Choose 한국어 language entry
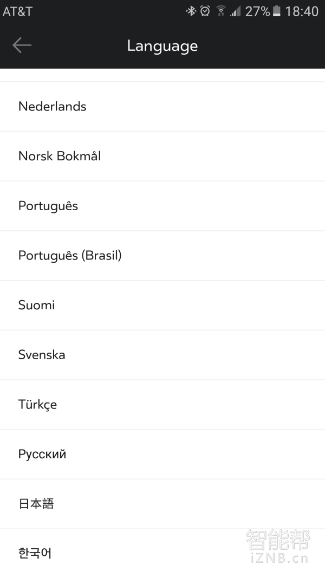The width and height of the screenshot is (325, 578). [35, 554]
